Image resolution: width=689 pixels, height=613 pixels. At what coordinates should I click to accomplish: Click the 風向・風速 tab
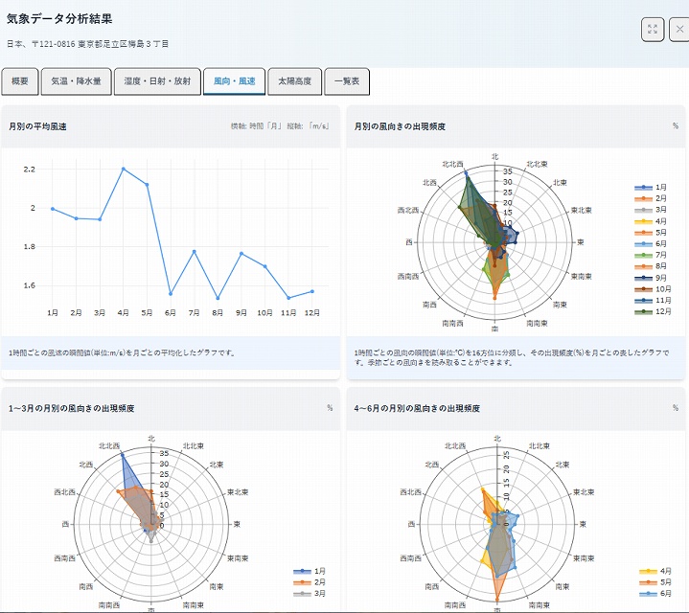[234, 82]
